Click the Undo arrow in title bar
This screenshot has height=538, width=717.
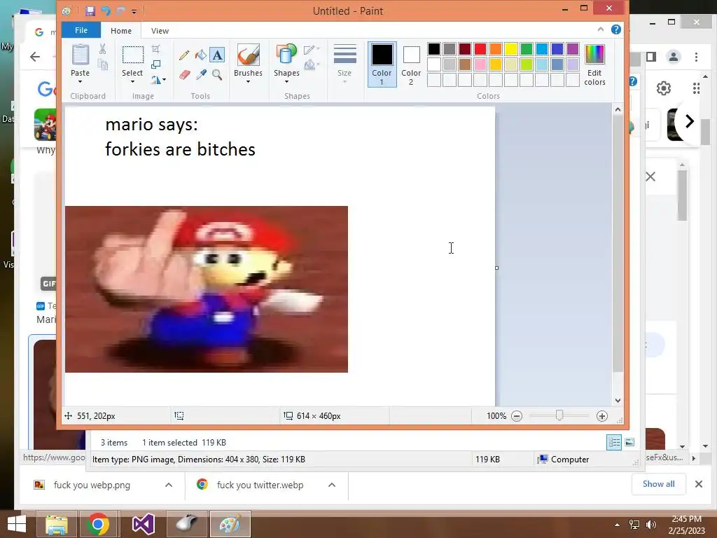tap(106, 11)
